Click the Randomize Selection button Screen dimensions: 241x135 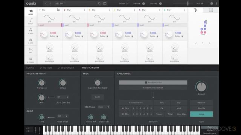[153, 88]
